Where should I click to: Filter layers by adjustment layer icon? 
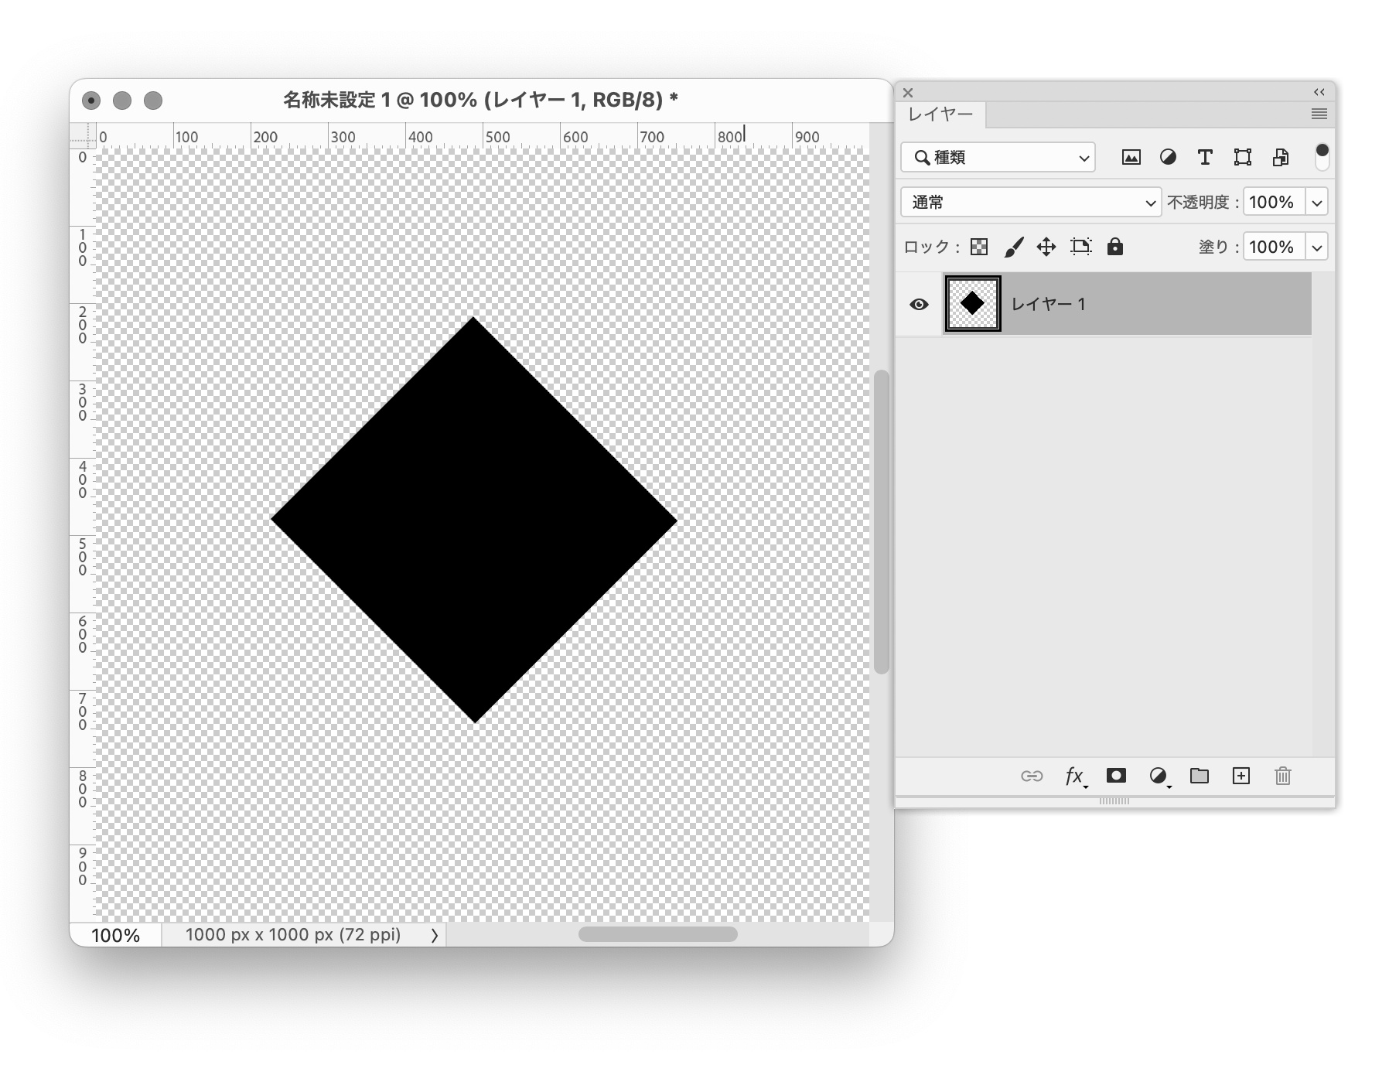click(1168, 157)
